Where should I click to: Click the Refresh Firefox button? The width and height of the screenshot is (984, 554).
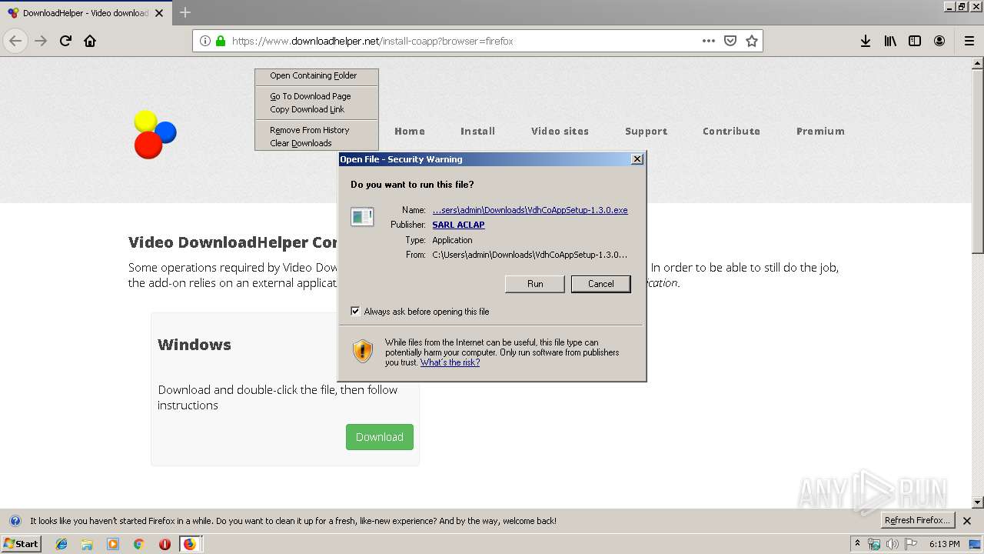pos(918,520)
